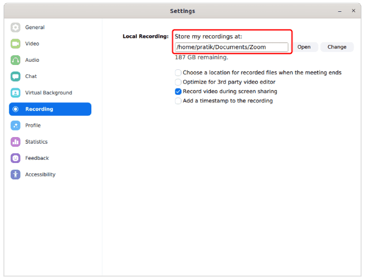Click the Accessibility person icon
365x280 pixels.
click(x=16, y=174)
